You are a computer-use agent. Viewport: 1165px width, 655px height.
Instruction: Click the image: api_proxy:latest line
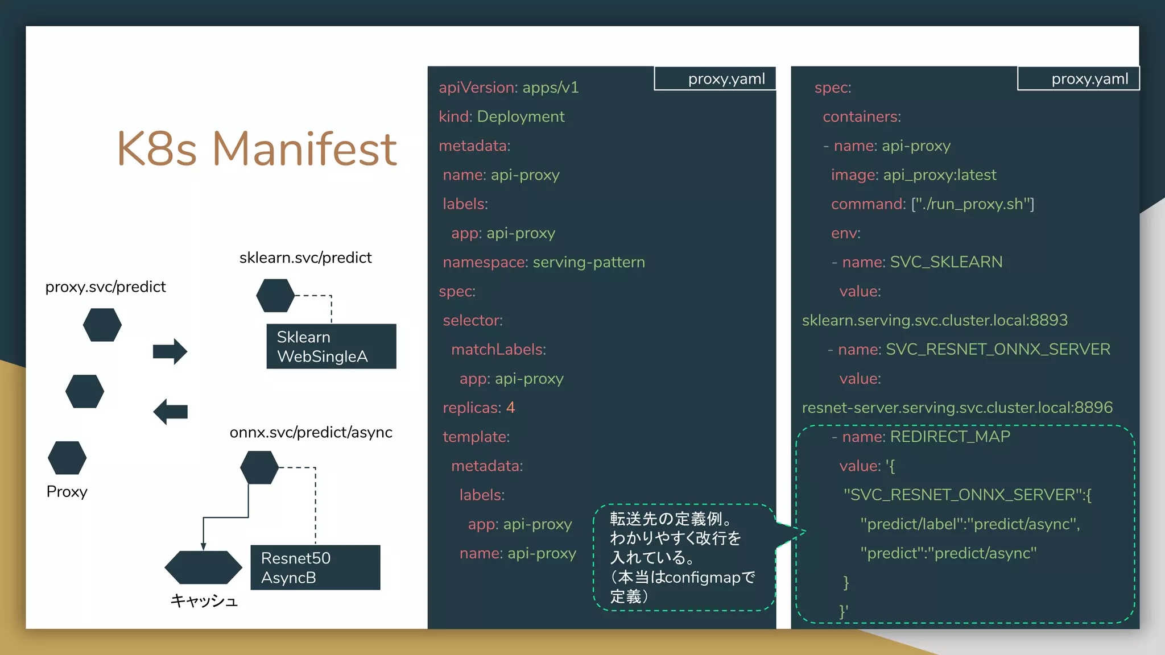tap(914, 175)
